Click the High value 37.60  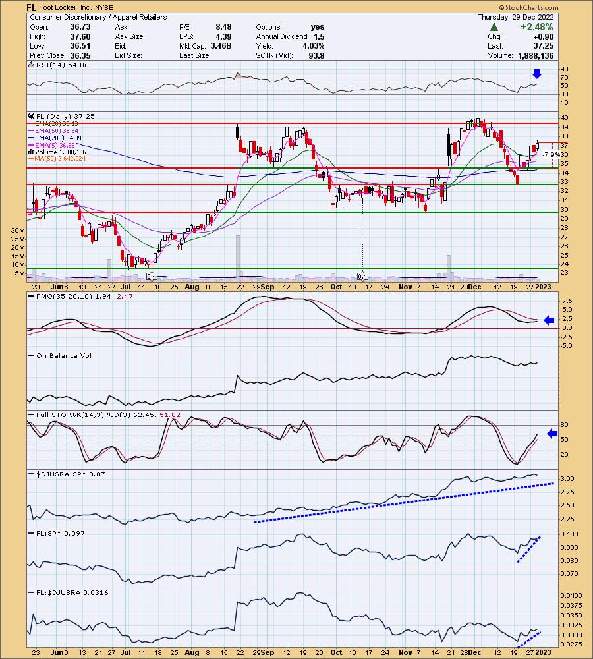(x=80, y=36)
